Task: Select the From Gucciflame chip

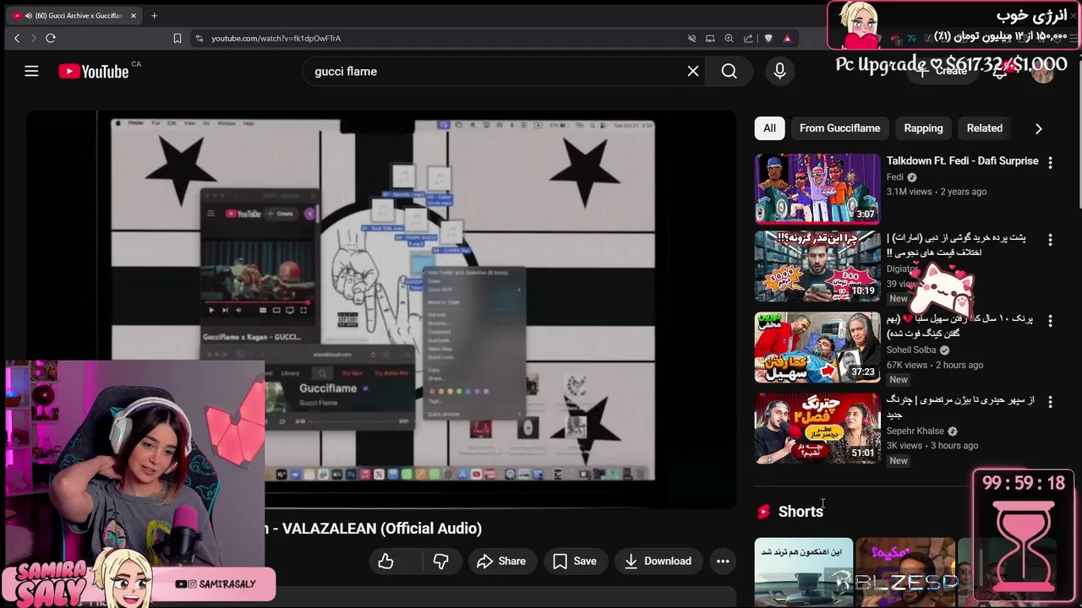Action: [839, 128]
